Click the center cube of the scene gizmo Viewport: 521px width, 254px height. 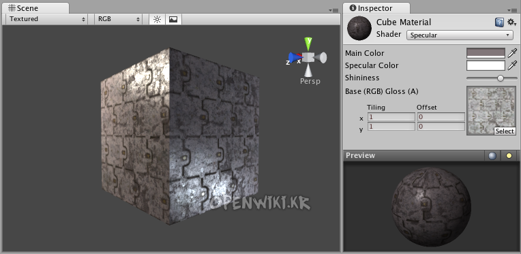coord(308,58)
